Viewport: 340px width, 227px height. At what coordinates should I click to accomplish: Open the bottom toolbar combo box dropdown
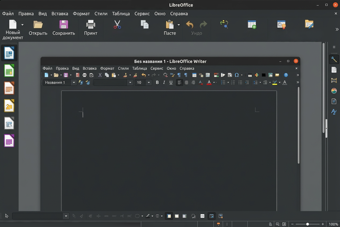[x=66, y=216]
